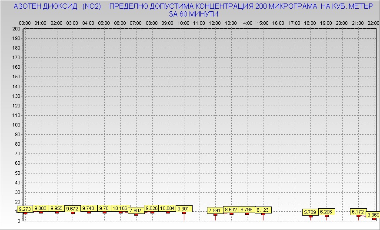380x230 pixels.
Task: Click the 200 value on vertical axis
Action: (16, 29)
